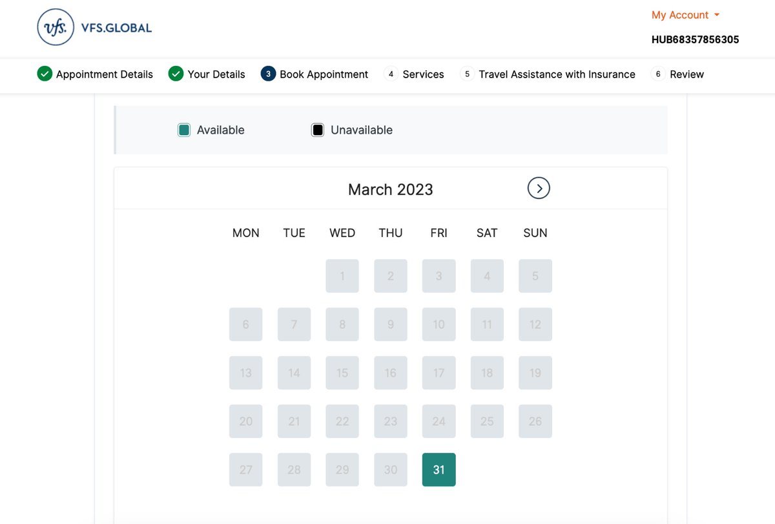Click unavailable date 25

(x=487, y=421)
